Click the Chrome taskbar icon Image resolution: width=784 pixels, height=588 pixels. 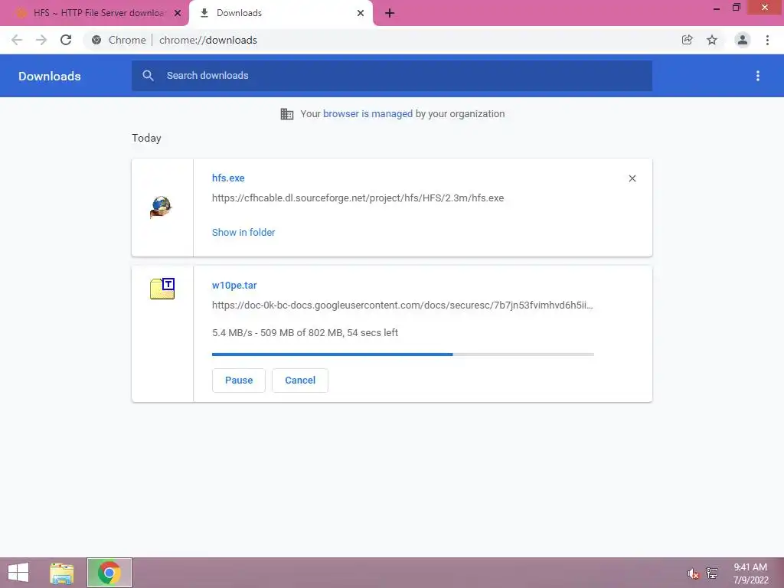[109, 573]
